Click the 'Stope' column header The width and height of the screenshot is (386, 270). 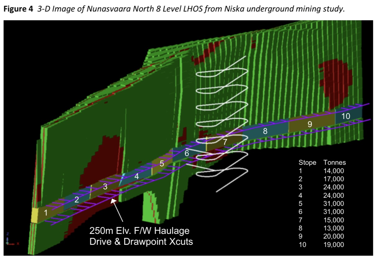click(x=307, y=163)
